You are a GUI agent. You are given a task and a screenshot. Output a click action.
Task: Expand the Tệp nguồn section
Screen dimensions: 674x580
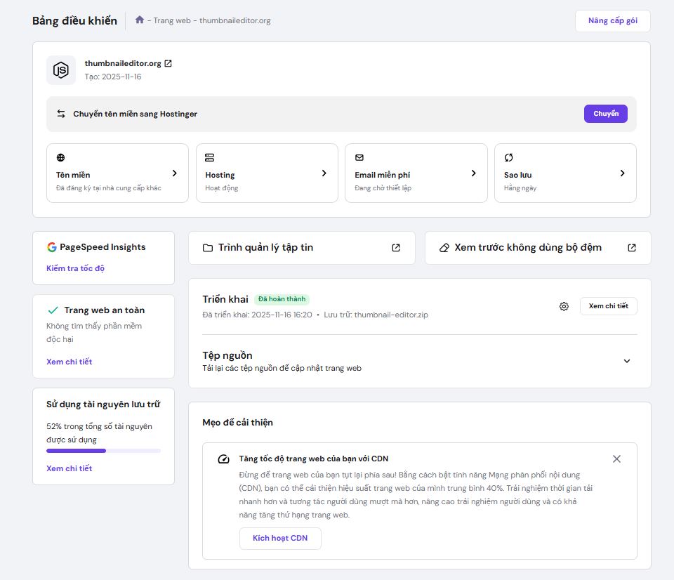coord(627,361)
